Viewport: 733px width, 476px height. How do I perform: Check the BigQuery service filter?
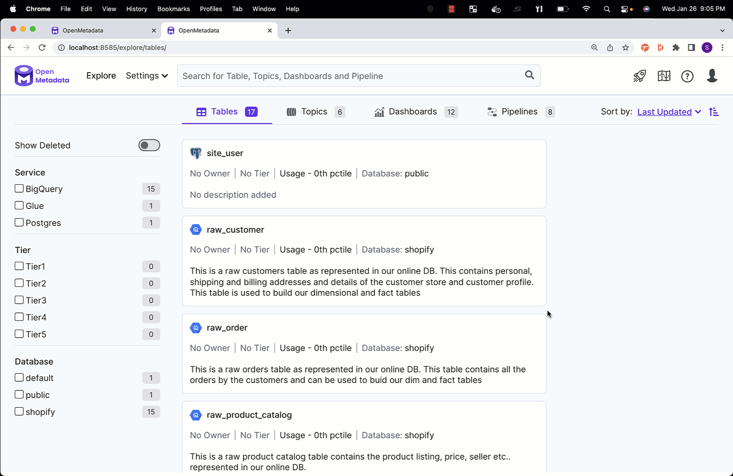[x=19, y=189]
